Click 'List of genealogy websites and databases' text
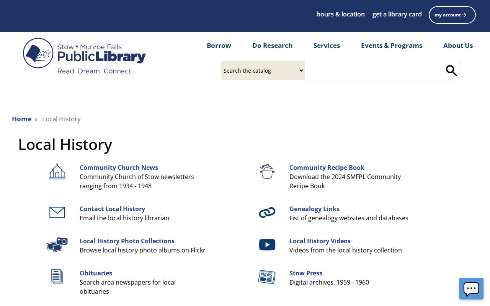This screenshot has width=490, height=306. pos(349,218)
